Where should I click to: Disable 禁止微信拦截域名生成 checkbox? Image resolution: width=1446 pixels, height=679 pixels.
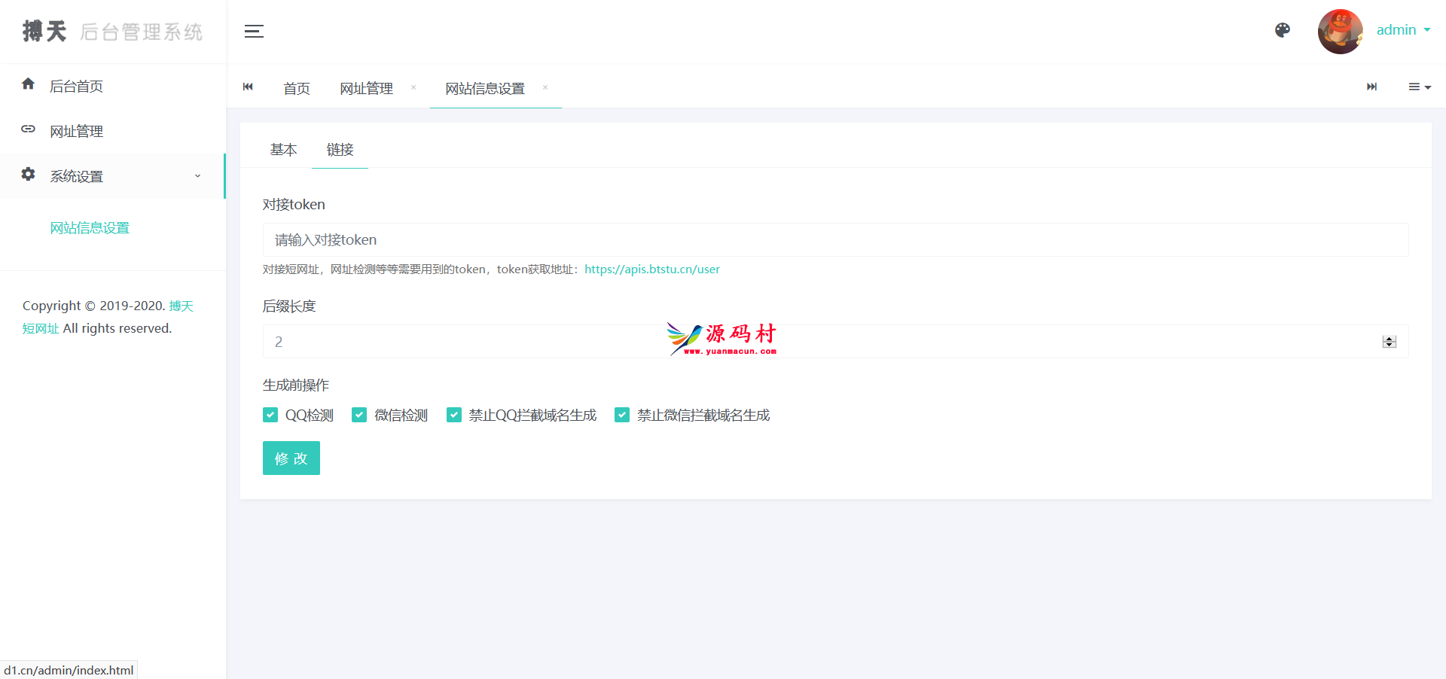click(x=622, y=415)
